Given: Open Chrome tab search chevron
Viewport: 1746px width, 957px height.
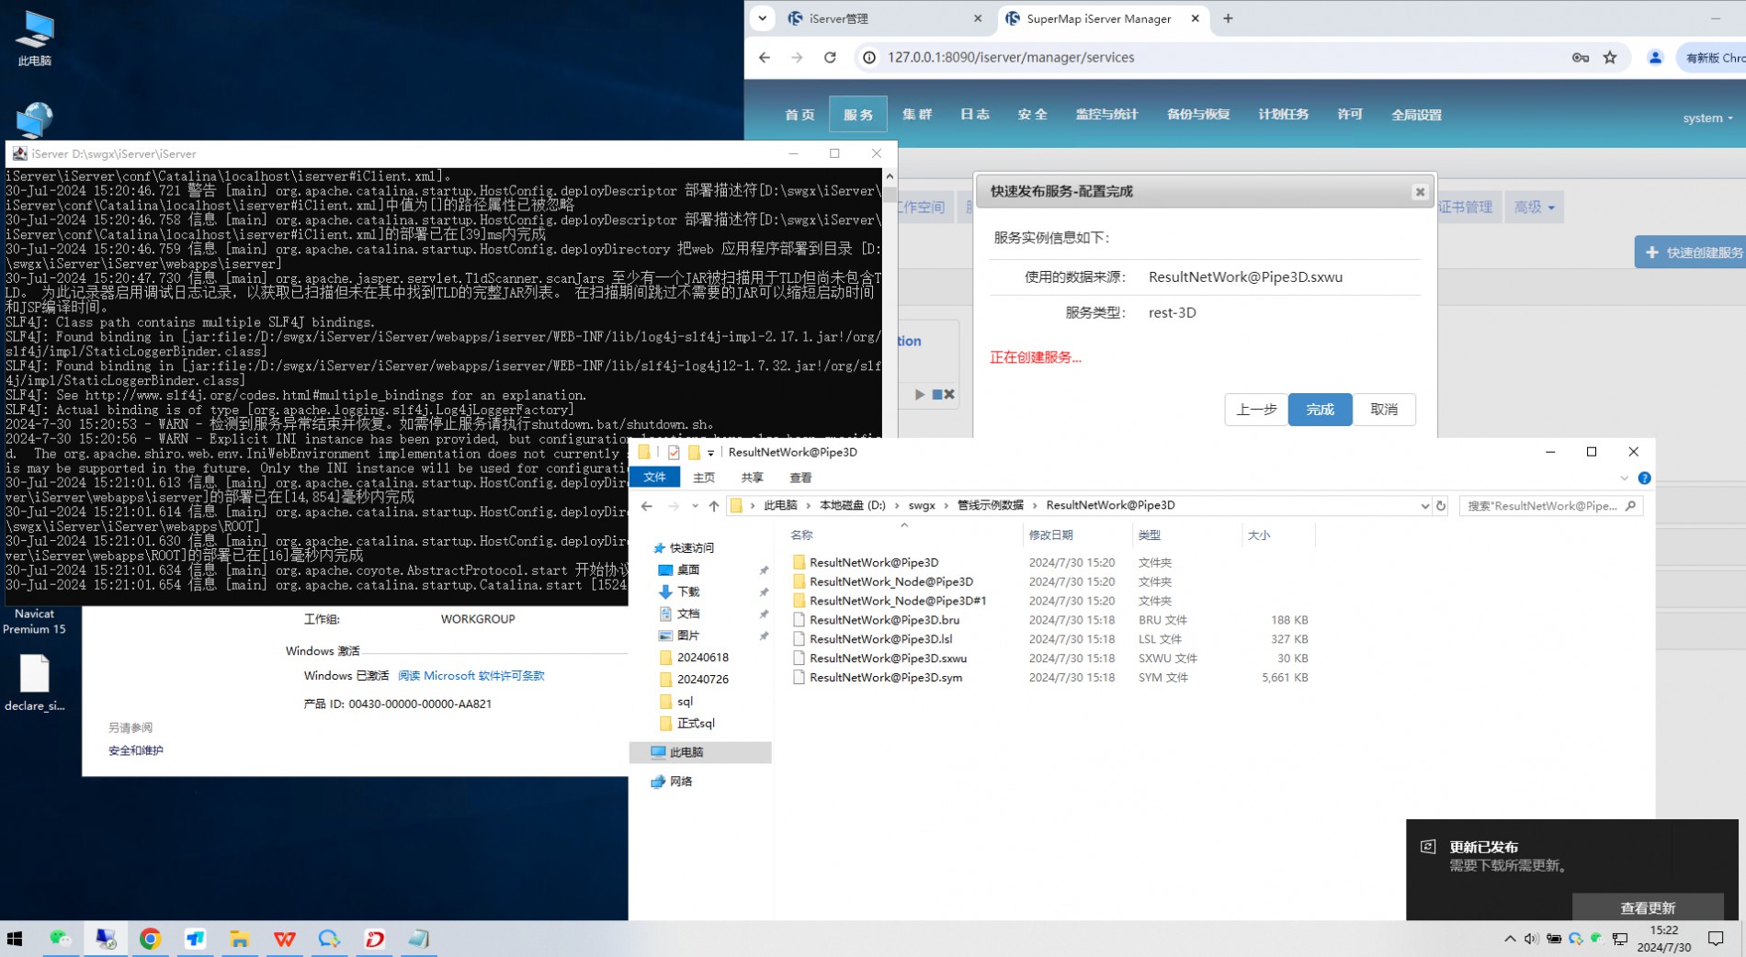Looking at the screenshot, I should coord(762,18).
